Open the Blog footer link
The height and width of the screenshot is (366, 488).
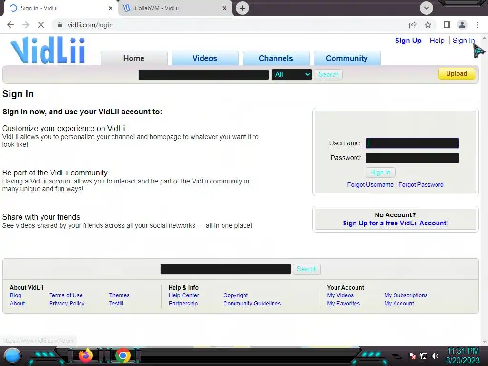16,295
